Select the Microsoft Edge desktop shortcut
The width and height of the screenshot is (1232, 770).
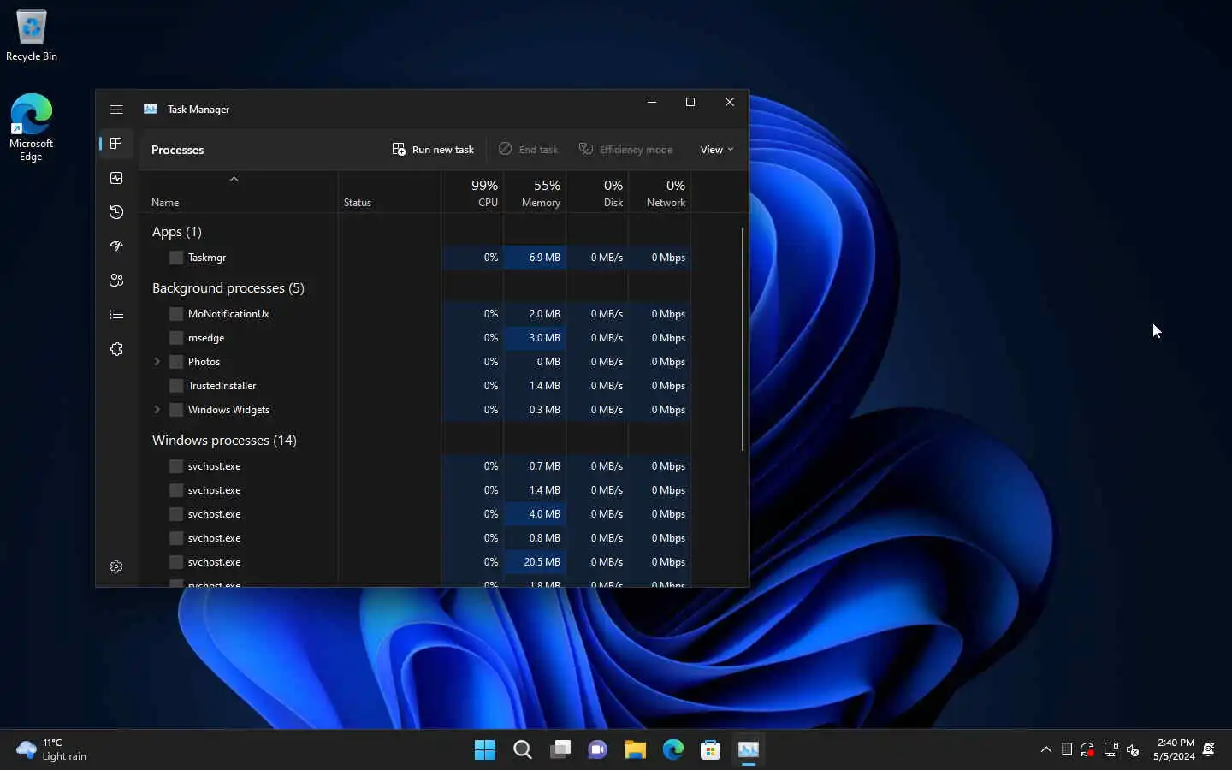tap(31, 127)
